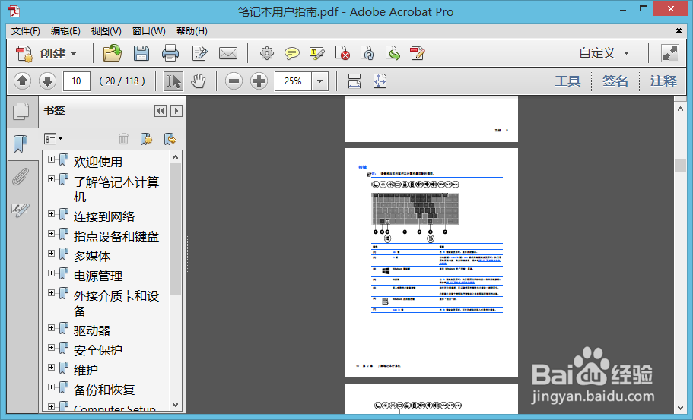
Task: Open the signatures panel pen icon
Action: pyautogui.click(x=21, y=210)
